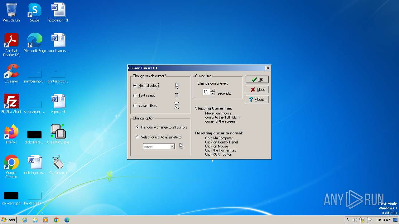Select the Curfun.exe mouse icon

(58, 165)
